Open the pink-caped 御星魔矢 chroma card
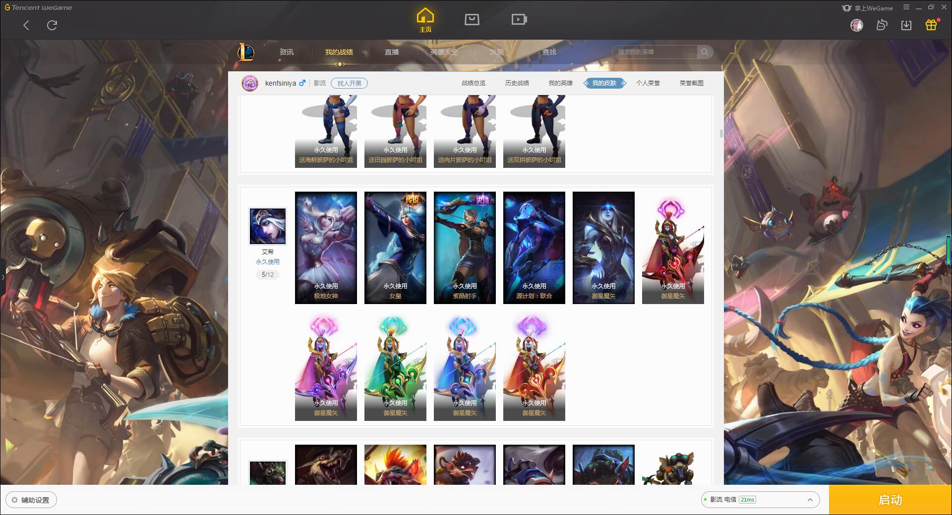 326,365
